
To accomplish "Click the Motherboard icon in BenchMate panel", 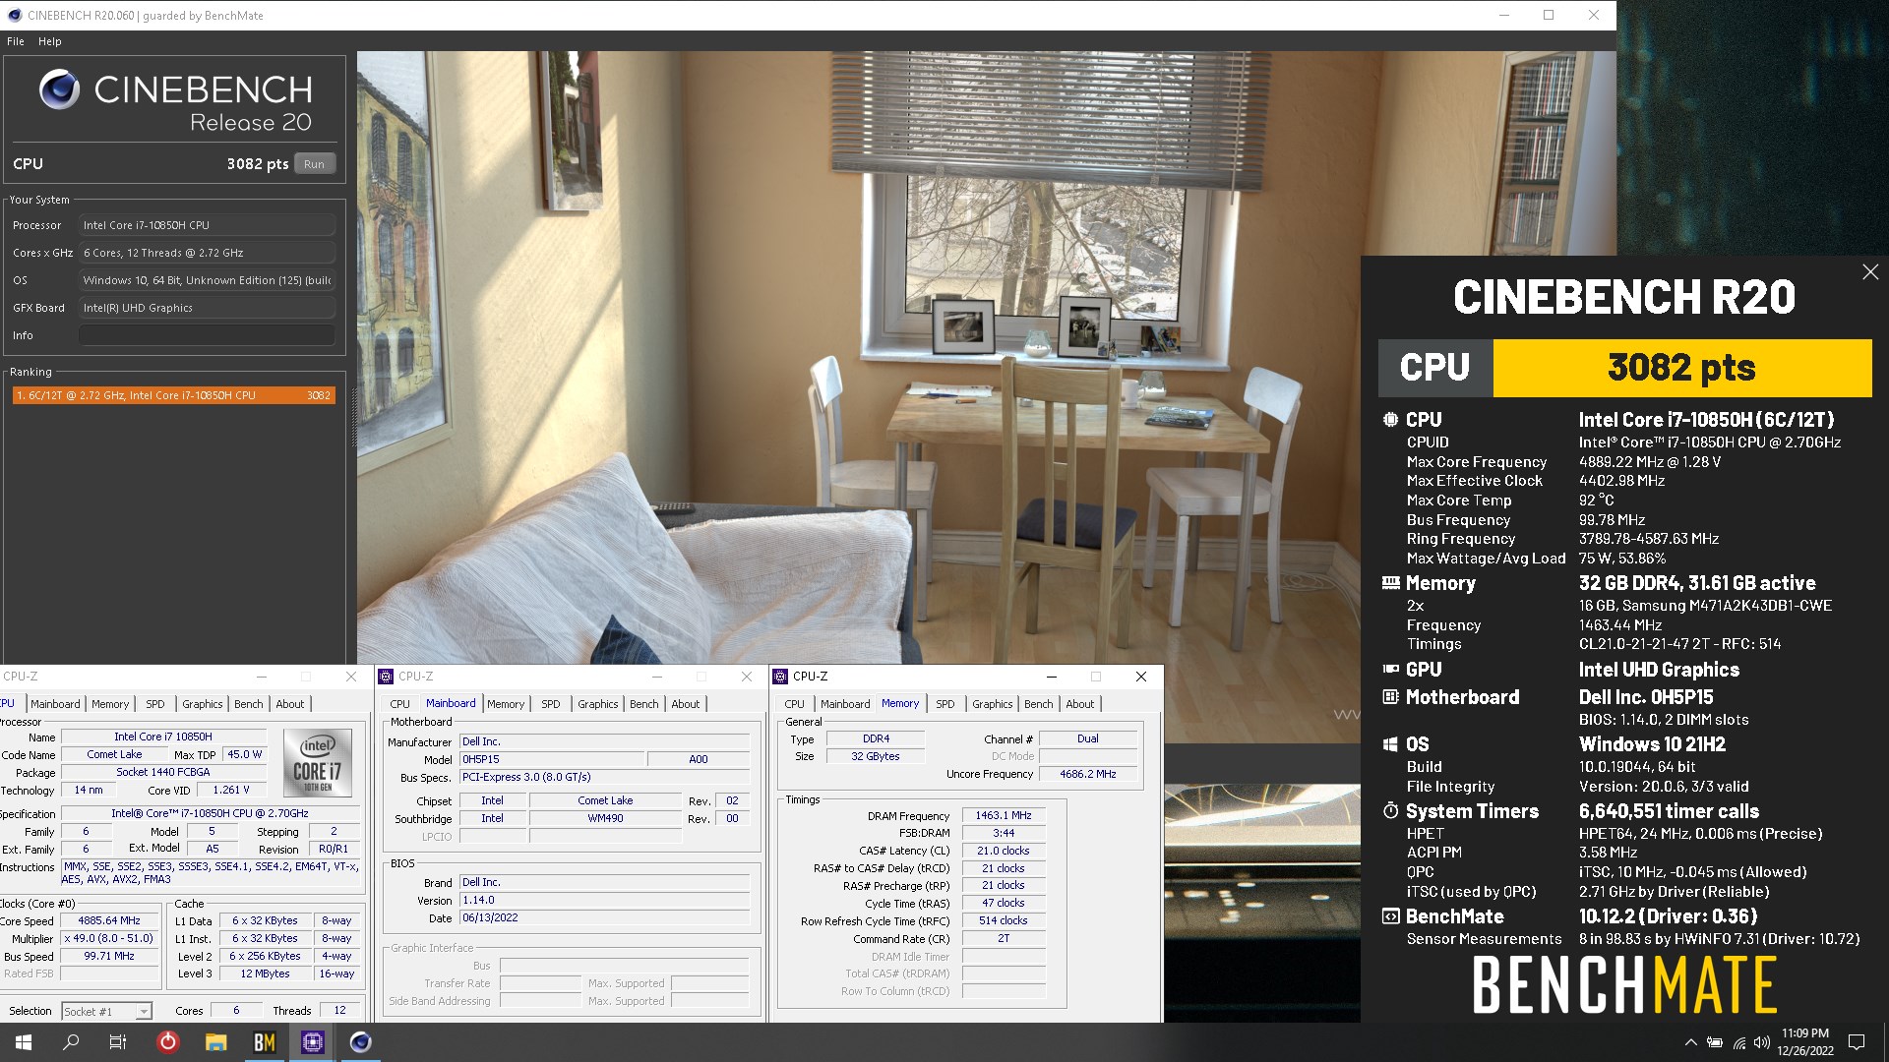I will [x=1390, y=697].
